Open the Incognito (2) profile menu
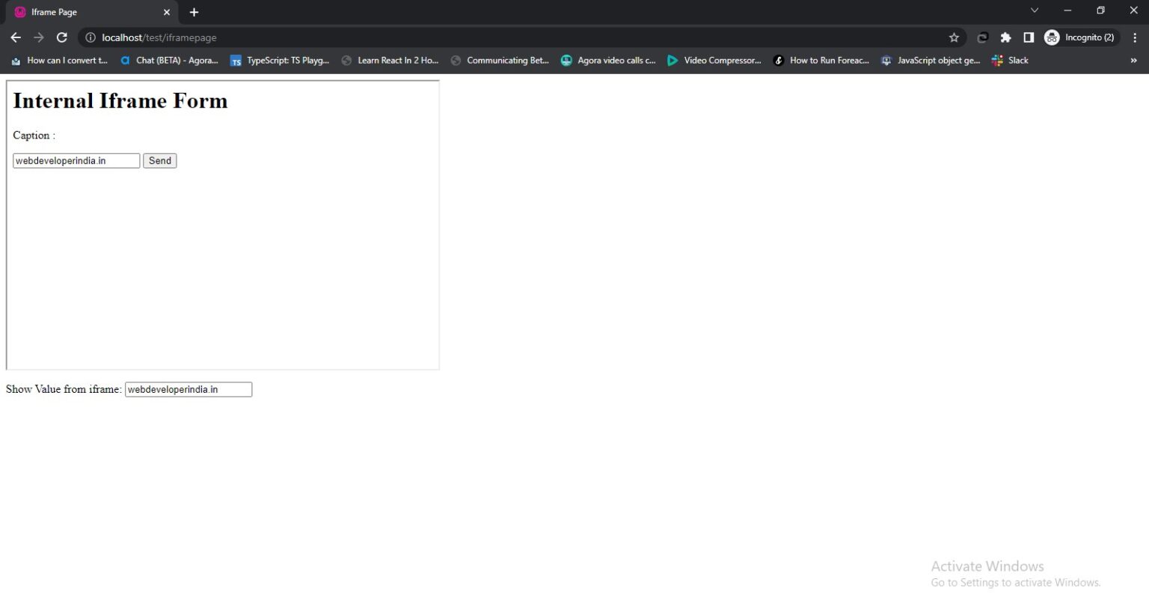Viewport: 1149px width, 615px height. pos(1080,37)
